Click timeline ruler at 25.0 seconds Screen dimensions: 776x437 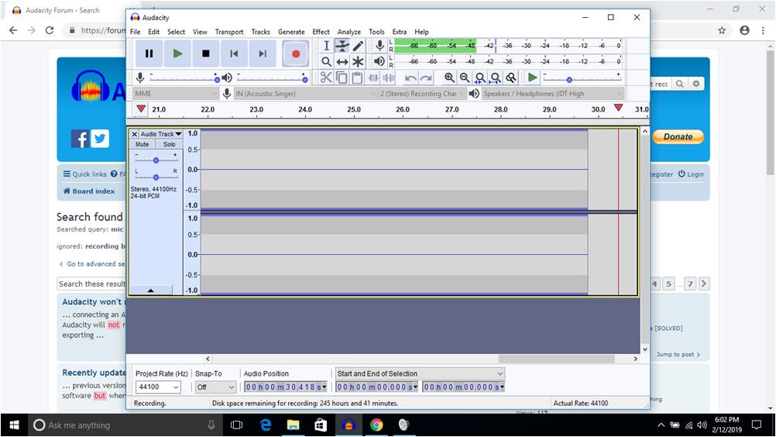[x=353, y=109]
